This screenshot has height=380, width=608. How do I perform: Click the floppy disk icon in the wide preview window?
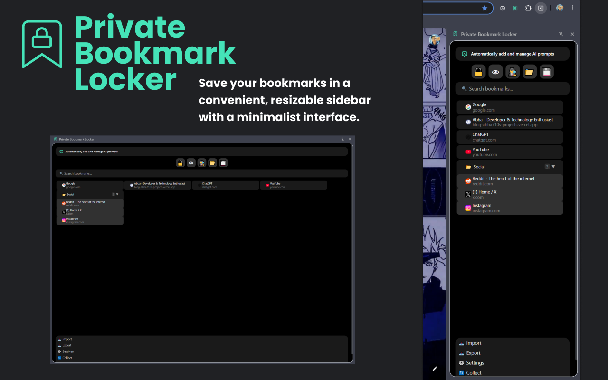click(x=223, y=163)
